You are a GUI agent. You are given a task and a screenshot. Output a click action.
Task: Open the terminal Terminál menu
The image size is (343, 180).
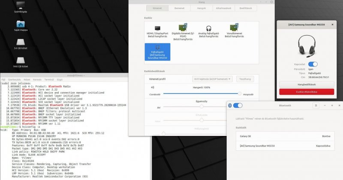(x=49, y=80)
